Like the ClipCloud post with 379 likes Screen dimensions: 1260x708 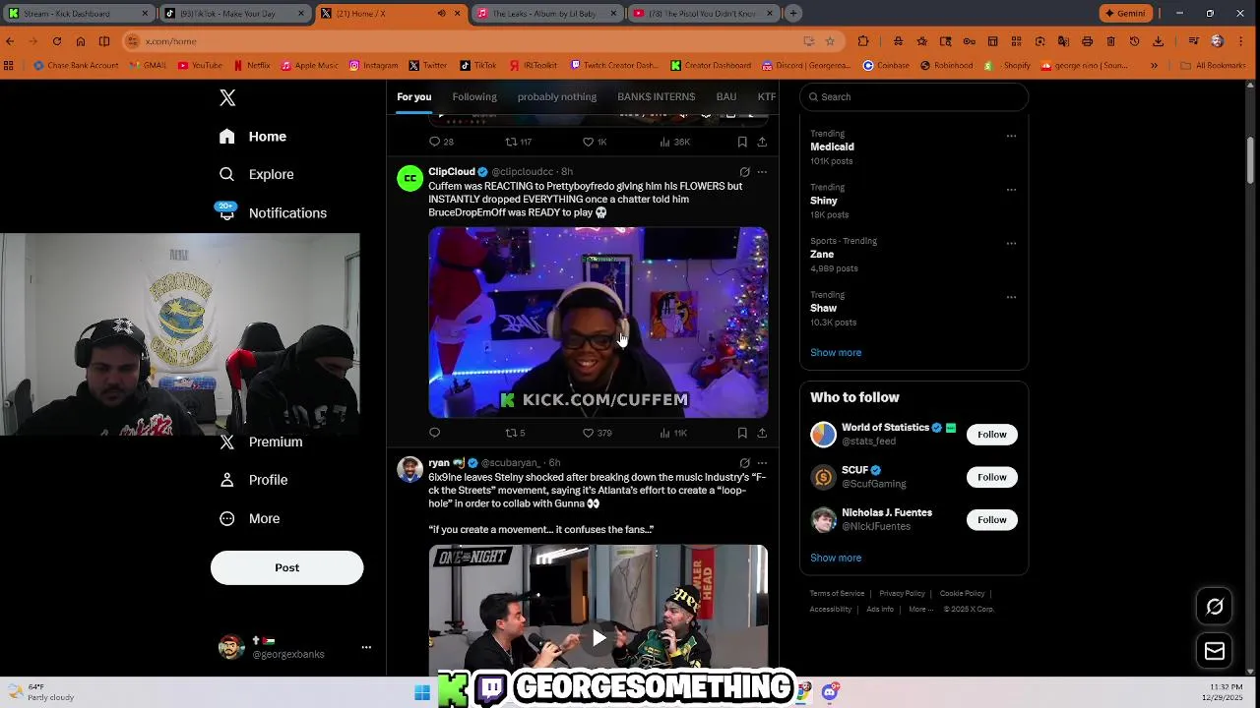pos(597,433)
